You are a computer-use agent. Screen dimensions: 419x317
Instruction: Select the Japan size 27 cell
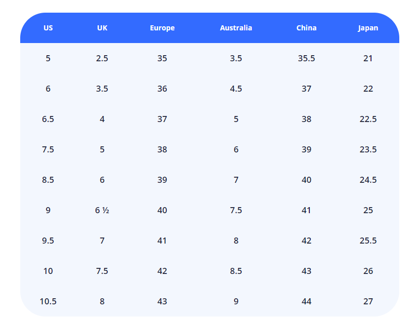(368, 301)
